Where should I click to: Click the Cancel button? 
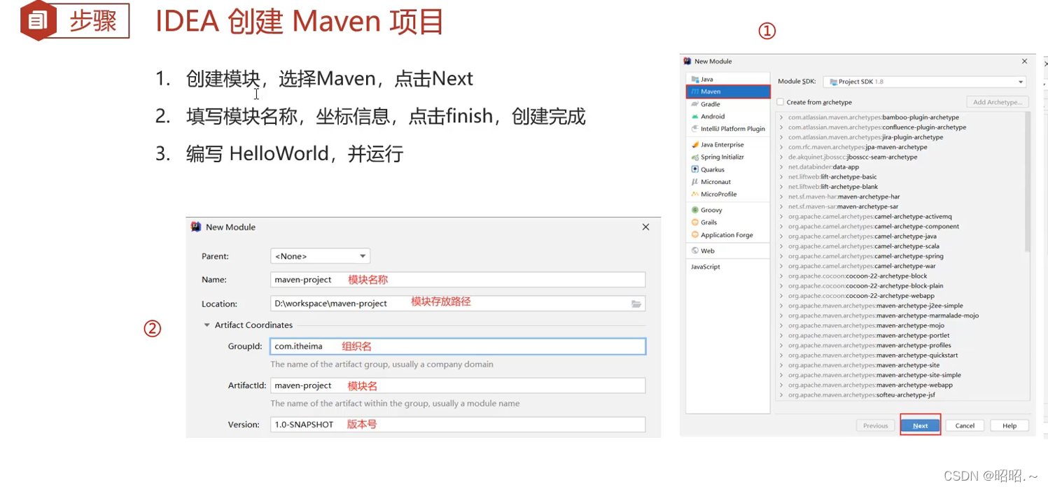coord(965,425)
